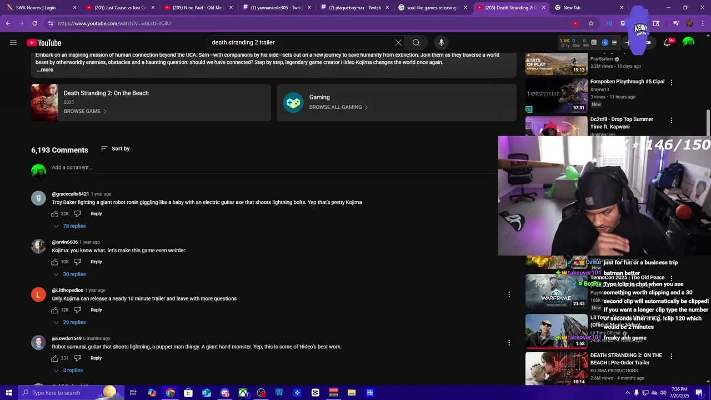Image resolution: width=711 pixels, height=400 pixels.
Task: Reply to the @gracecalis5421 comment
Action: (x=96, y=214)
